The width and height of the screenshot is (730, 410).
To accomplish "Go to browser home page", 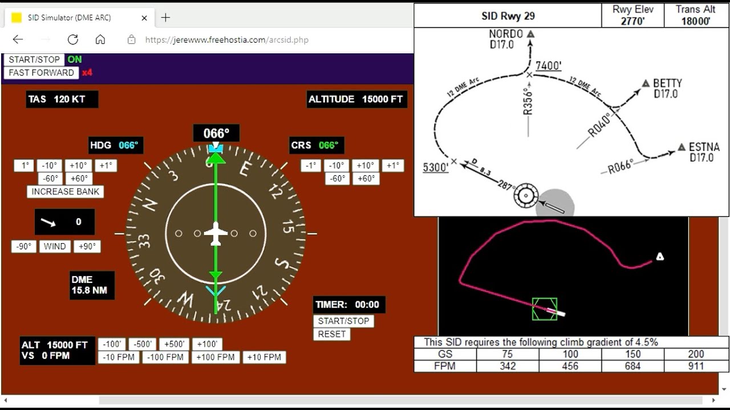I will (100, 39).
